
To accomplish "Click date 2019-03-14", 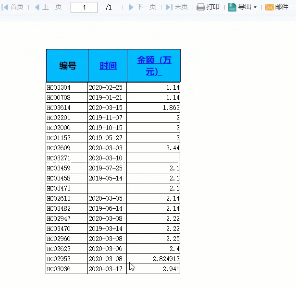I will [106, 229].
